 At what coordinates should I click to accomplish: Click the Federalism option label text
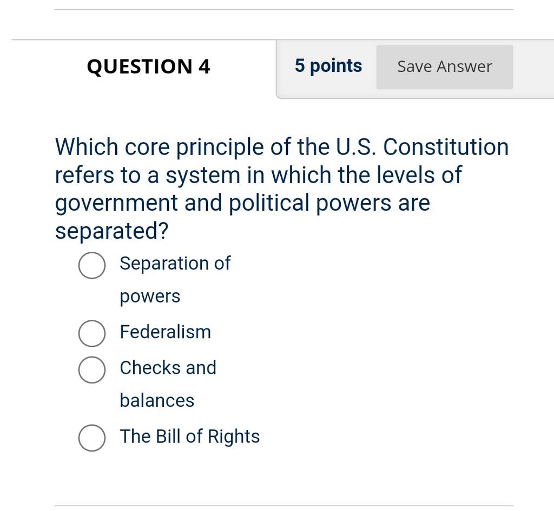pyautogui.click(x=166, y=332)
